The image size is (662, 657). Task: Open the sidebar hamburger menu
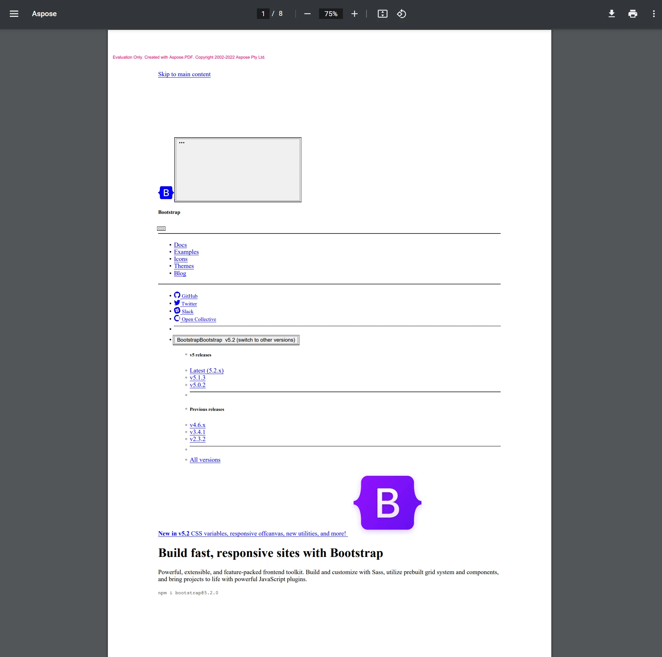click(x=14, y=14)
